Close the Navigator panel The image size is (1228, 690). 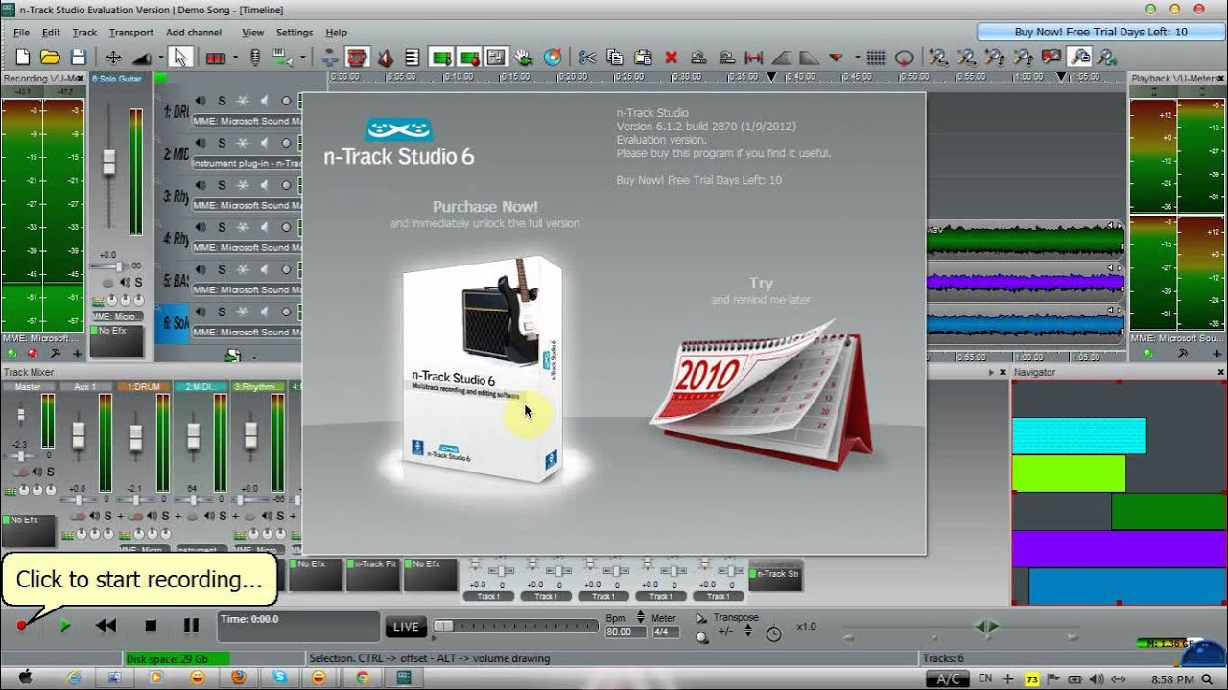pyautogui.click(x=1220, y=372)
